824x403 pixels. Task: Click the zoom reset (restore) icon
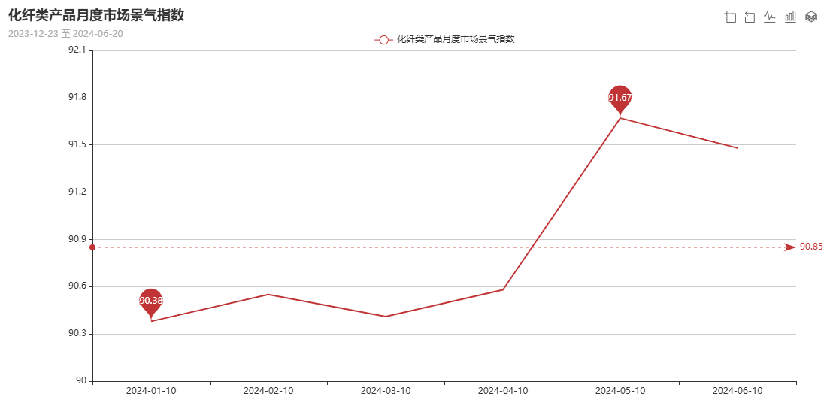click(x=750, y=17)
